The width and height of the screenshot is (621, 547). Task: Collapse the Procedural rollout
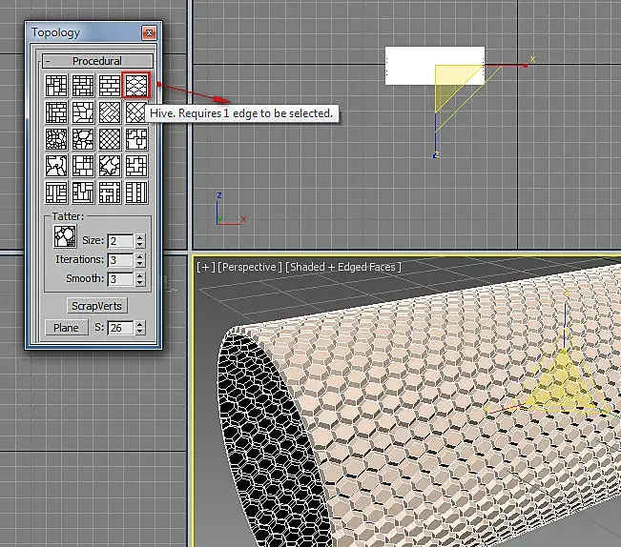[97, 61]
